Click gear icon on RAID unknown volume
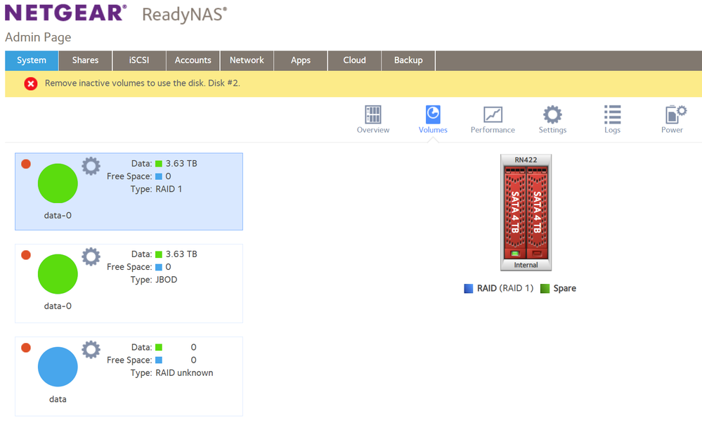This screenshot has height=430, width=702. pos(91,350)
